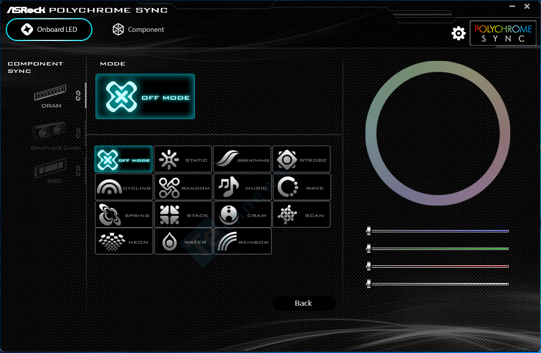The height and width of the screenshot is (353, 541).
Task: Close the Polychrome Sync window
Action: [x=527, y=6]
